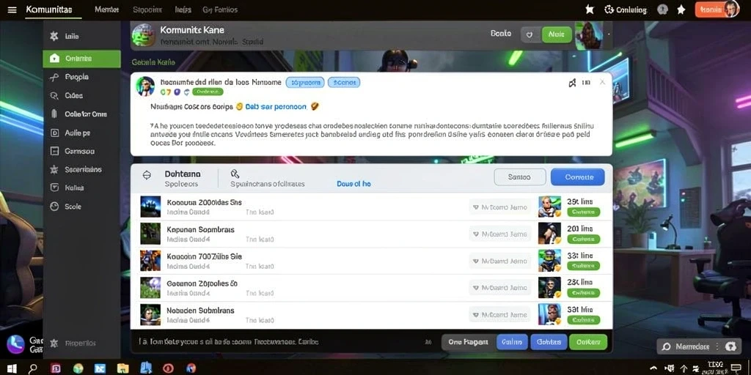This screenshot has height=375, width=751.
Task: Click the blue Corvotte button
Action: click(x=578, y=177)
